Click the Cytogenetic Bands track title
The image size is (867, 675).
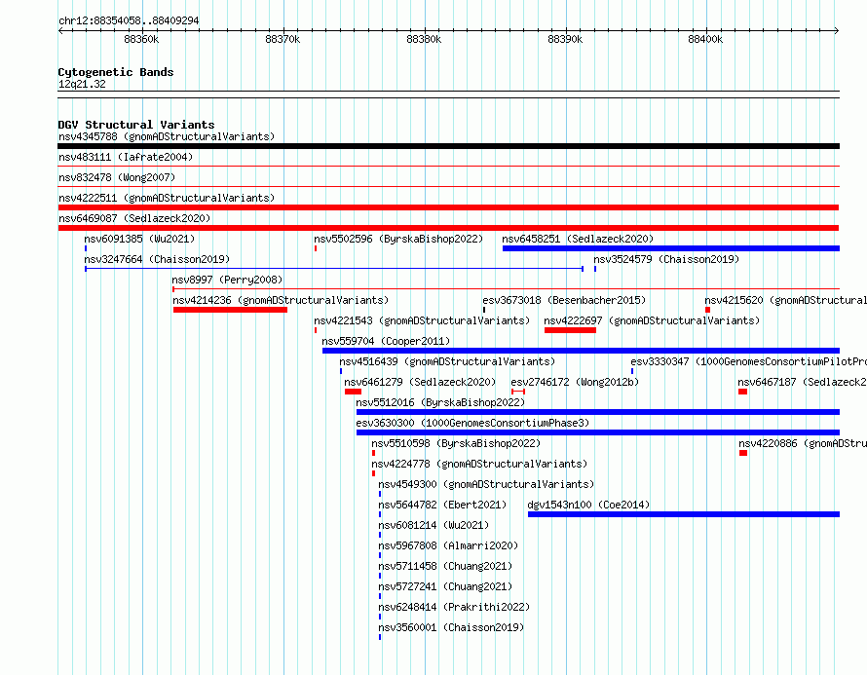coord(116,72)
